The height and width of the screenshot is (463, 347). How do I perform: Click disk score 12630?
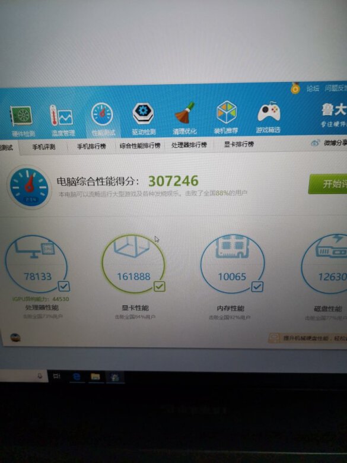(332, 277)
